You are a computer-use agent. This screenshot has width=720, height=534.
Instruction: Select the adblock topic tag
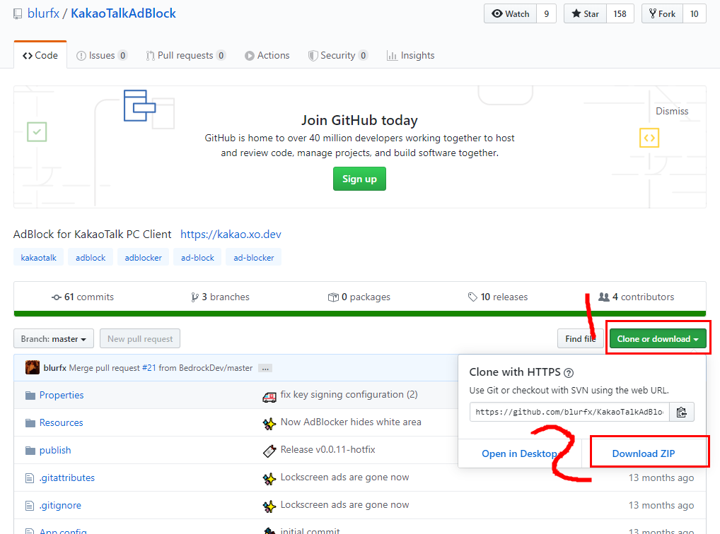(91, 257)
